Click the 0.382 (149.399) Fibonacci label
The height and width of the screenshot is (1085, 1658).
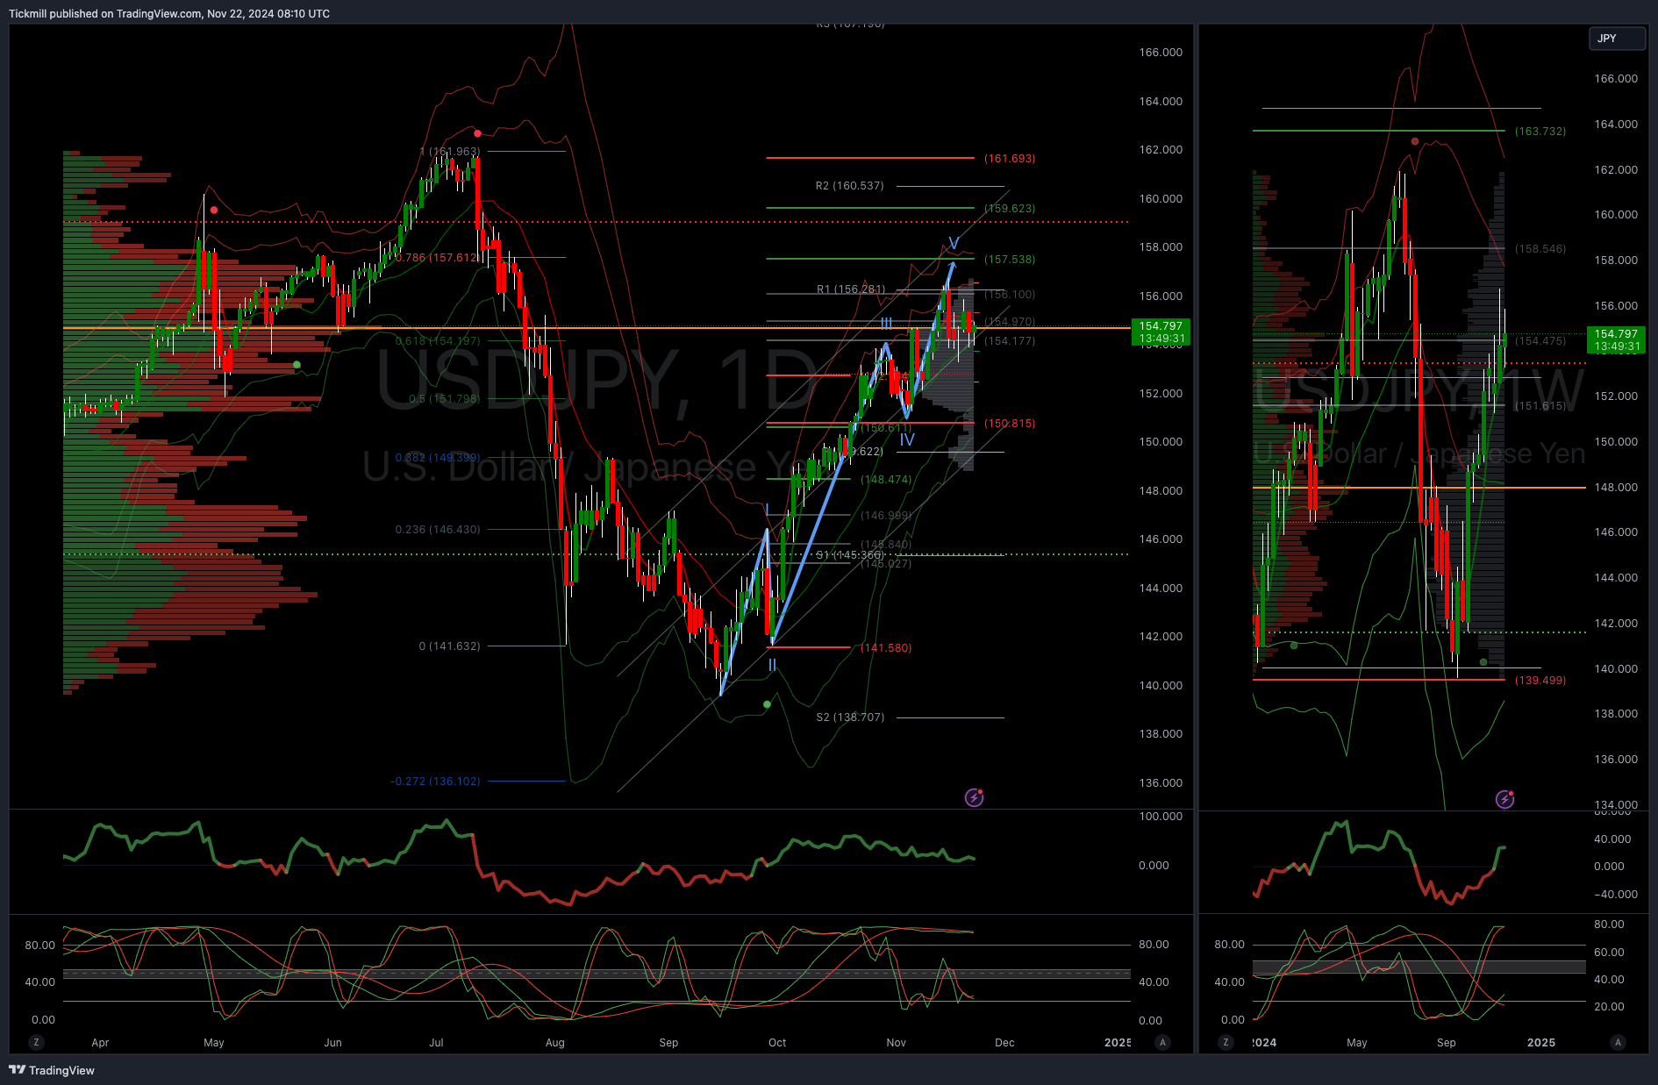438,458
